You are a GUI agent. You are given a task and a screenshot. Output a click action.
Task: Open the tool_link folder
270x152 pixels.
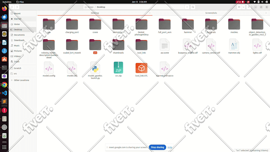click(x=141, y=46)
